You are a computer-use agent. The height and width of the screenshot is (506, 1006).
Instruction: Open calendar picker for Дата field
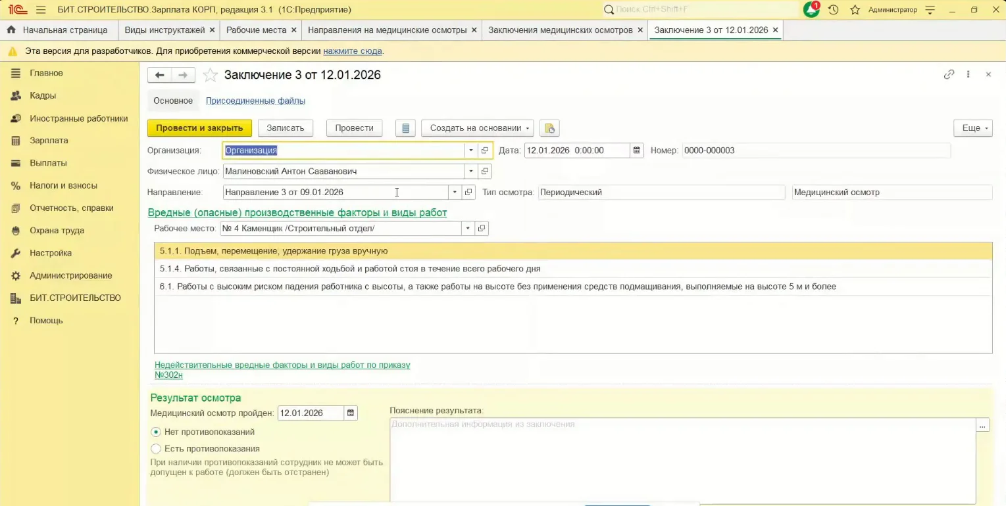tap(636, 150)
